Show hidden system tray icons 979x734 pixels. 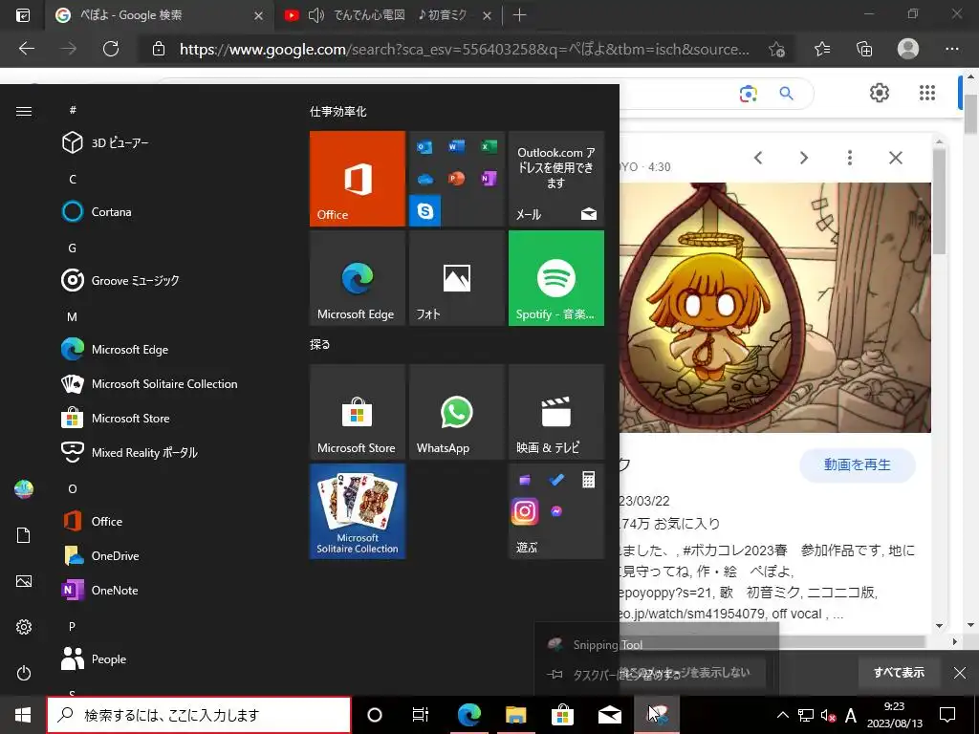[782, 715]
